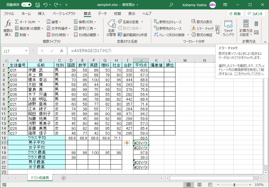Click Error Checking (エラー チェック) button
269x188 pixels.
tap(203, 28)
